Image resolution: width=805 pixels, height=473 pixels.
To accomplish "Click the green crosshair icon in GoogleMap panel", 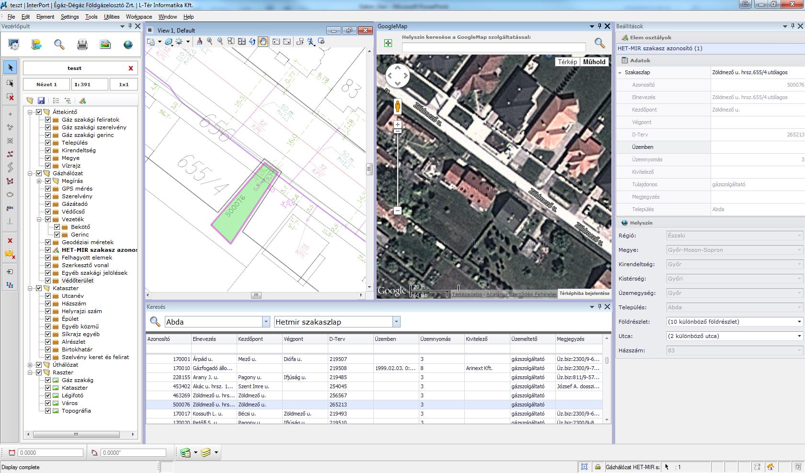I will tap(388, 43).
